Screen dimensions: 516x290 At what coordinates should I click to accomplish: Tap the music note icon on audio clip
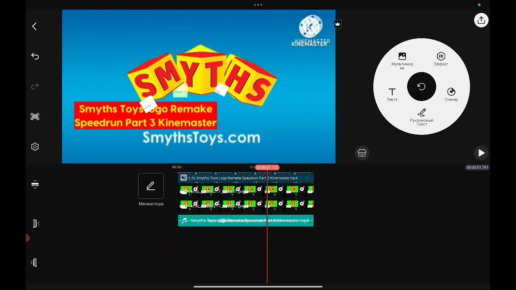[184, 221]
